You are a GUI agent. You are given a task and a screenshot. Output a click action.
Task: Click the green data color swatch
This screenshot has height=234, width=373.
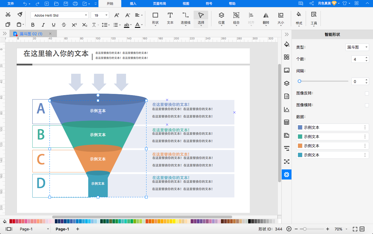[300, 137]
